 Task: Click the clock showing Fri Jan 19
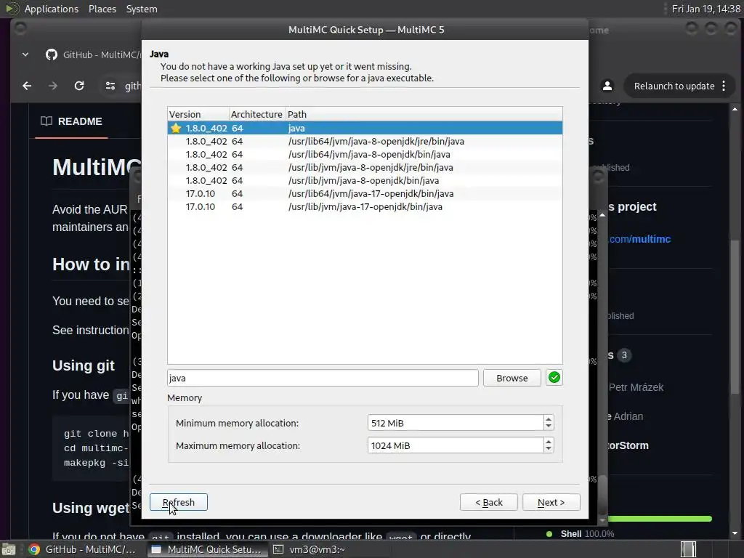(705, 9)
